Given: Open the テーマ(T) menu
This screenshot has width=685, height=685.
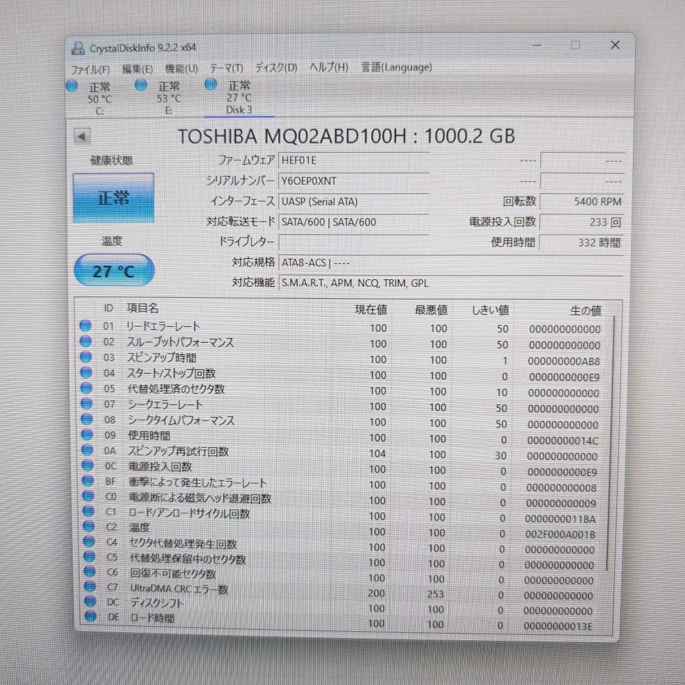Looking at the screenshot, I should pyautogui.click(x=226, y=68).
